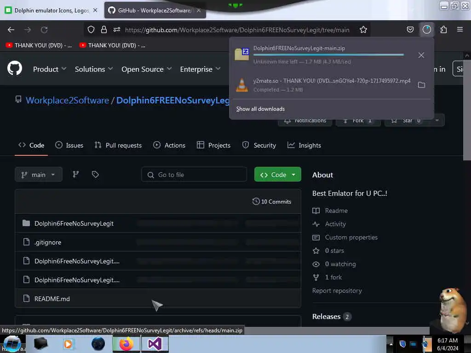Switch to the Dolphin emulator Icons browser tab

tap(52, 11)
